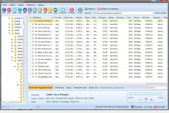Toggle the Включая поддиректории option

point(41,88)
